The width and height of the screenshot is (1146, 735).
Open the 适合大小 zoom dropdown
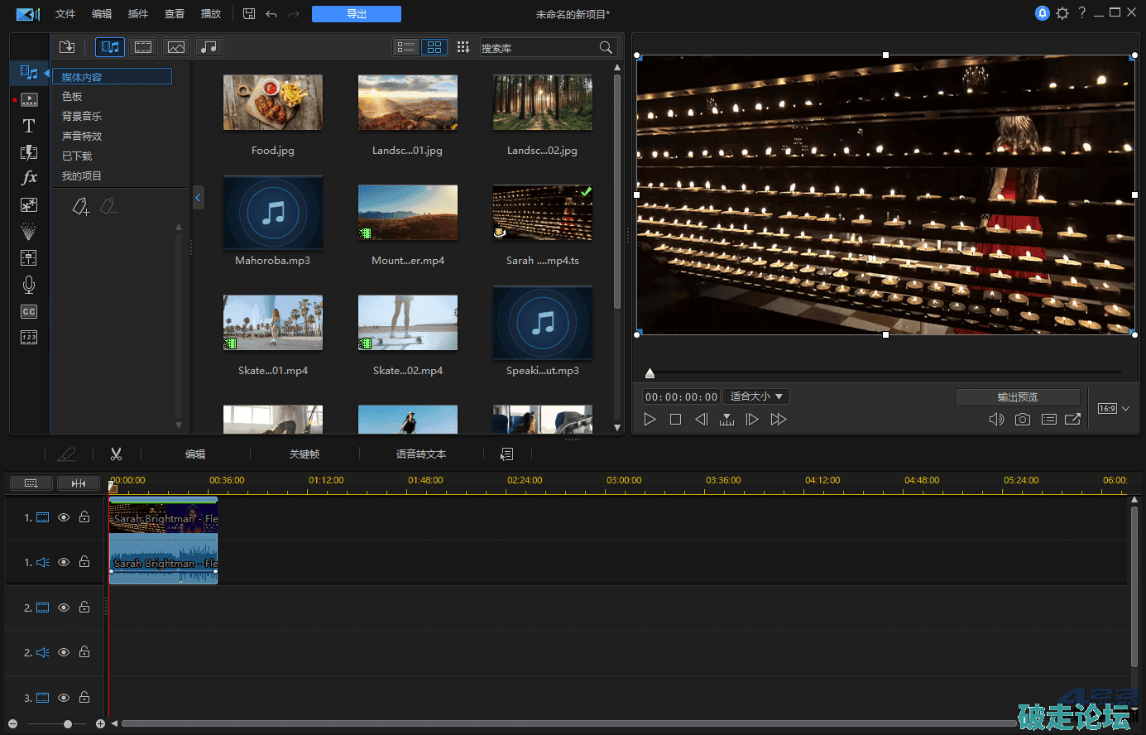(756, 396)
